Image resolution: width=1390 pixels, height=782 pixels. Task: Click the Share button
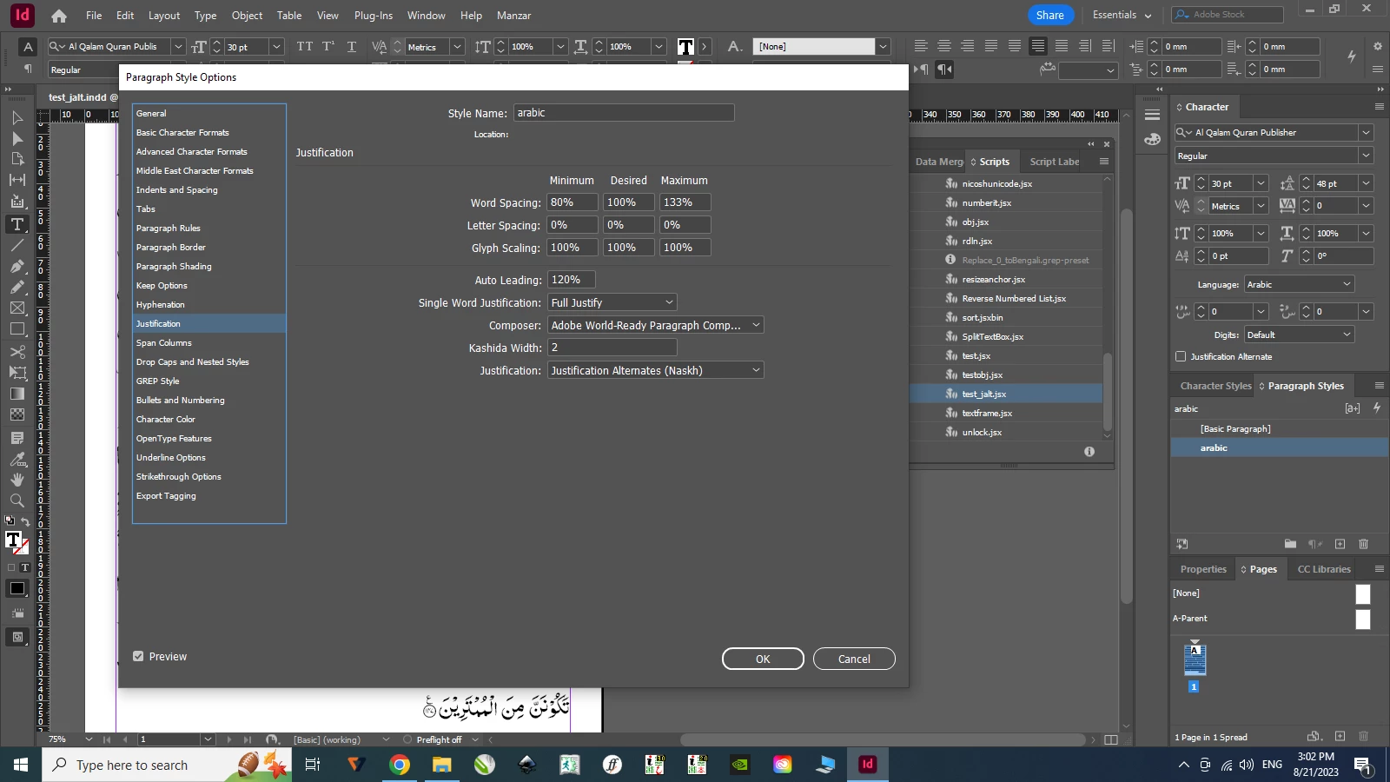coord(1050,15)
